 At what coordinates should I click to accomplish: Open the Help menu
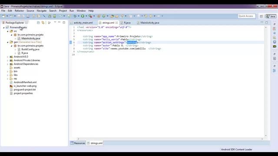coord(91,11)
